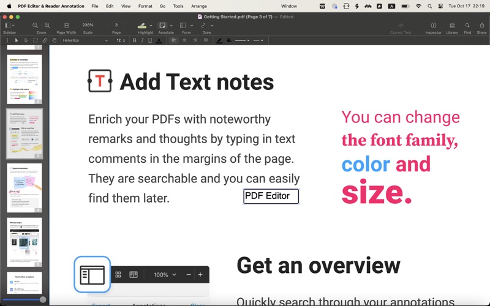Expand the Form options chevron
Screen dimensions: 490x306
(192, 26)
